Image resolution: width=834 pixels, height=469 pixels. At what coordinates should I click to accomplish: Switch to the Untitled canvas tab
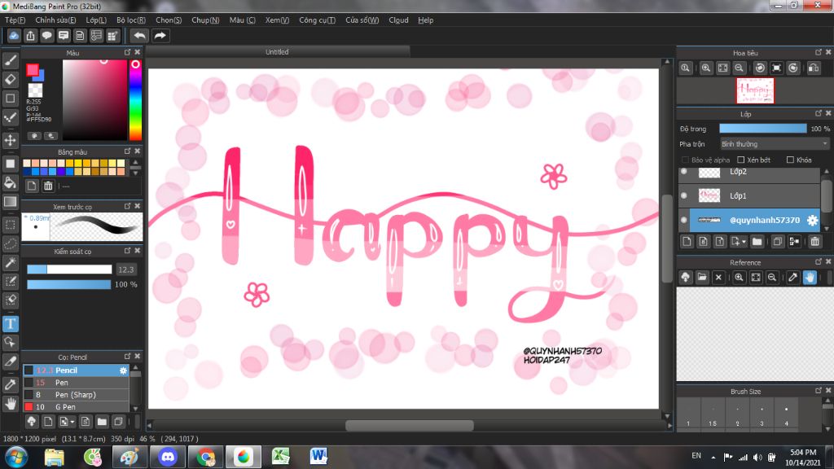point(277,51)
